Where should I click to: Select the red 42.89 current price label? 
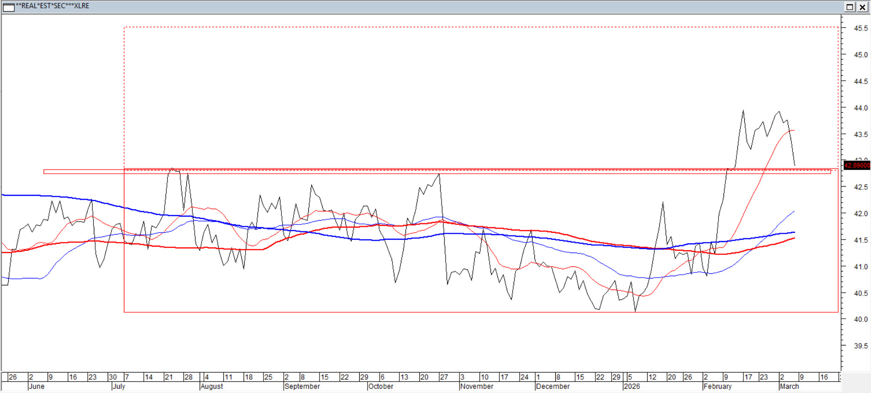857,165
